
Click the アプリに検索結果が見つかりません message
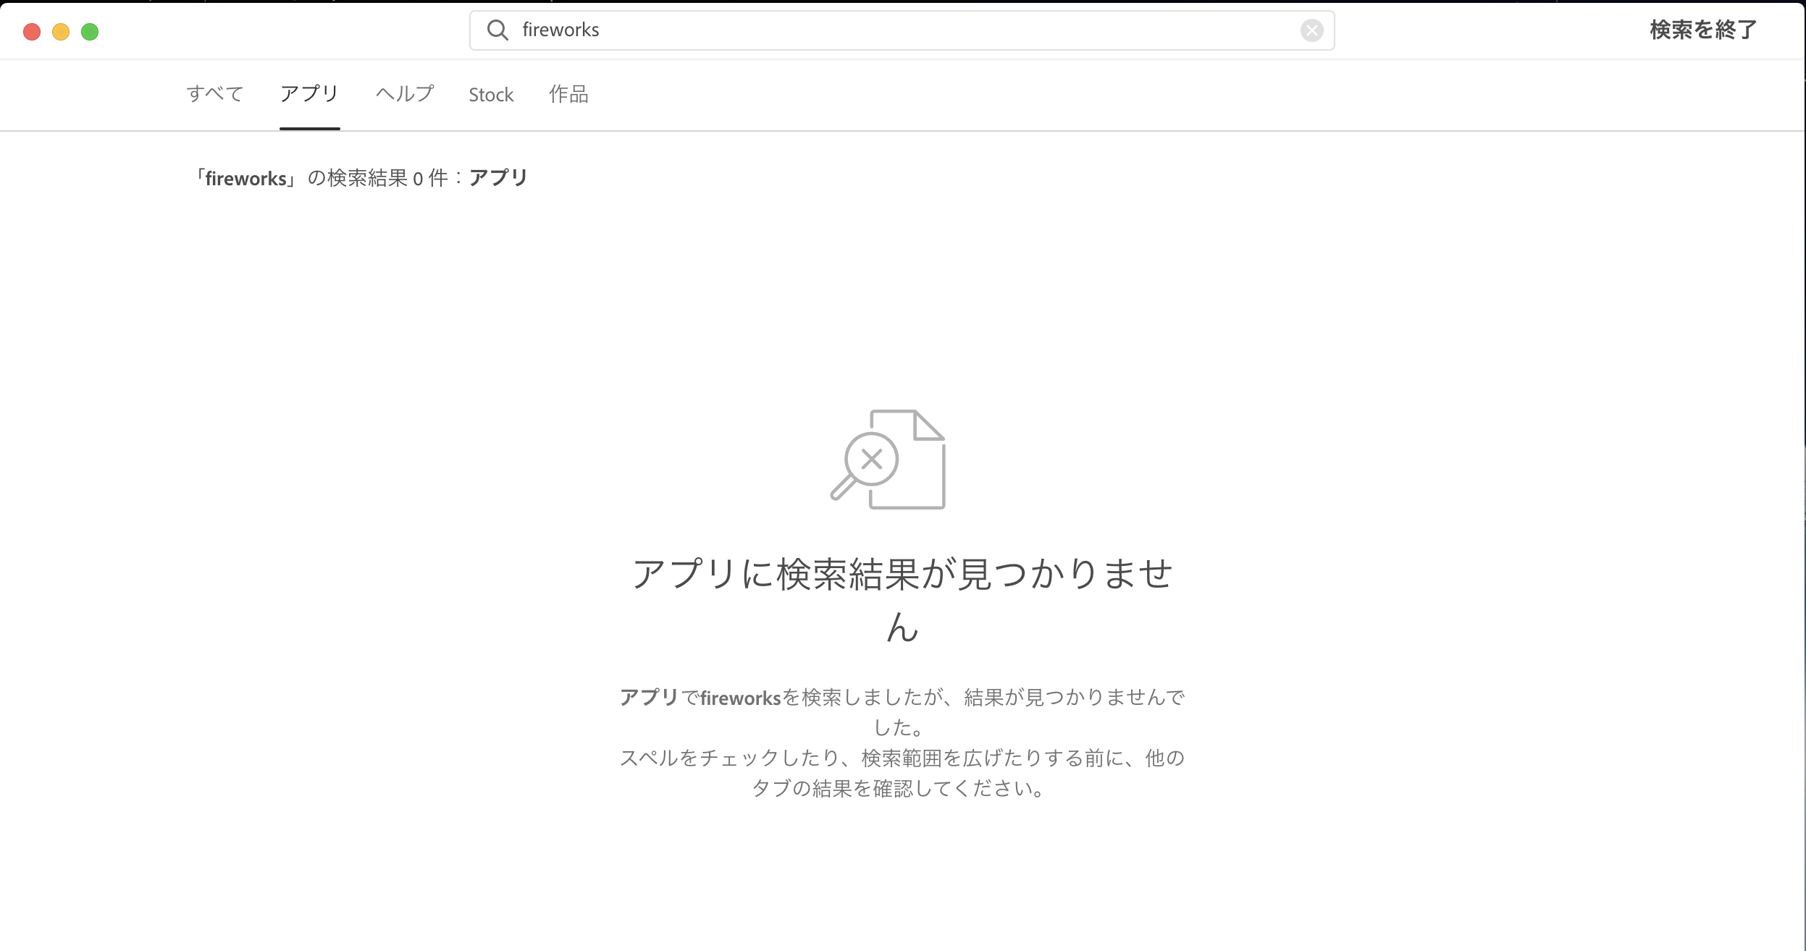click(x=902, y=599)
